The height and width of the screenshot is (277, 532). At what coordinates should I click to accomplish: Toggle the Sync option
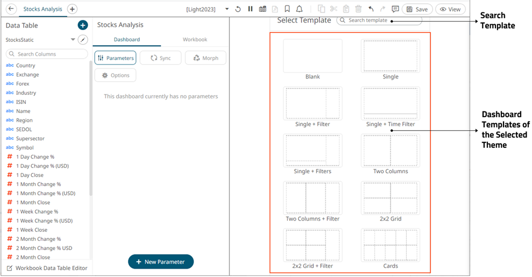point(160,58)
